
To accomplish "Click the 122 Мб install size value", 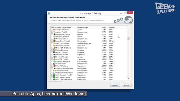I will [112, 41].
